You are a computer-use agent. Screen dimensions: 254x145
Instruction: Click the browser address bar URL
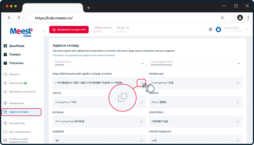[54, 18]
